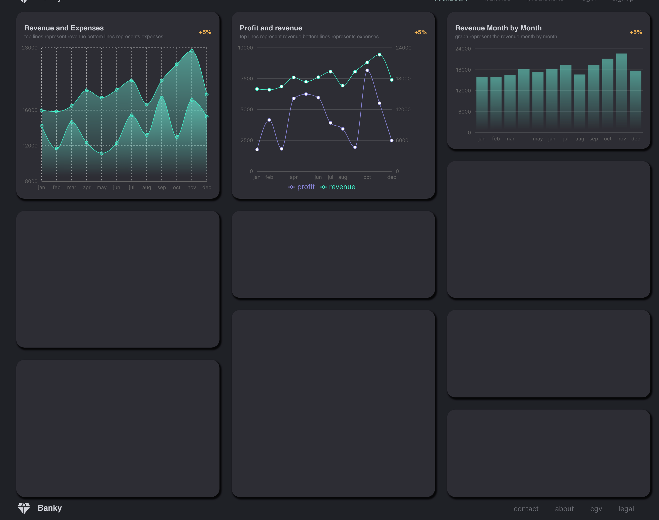Click the 10000 left axis label in Profit chart
This screenshot has width=659, height=520.
tap(245, 48)
